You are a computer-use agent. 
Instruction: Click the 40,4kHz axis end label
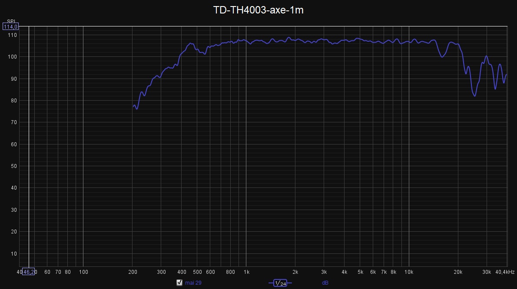coord(505,272)
